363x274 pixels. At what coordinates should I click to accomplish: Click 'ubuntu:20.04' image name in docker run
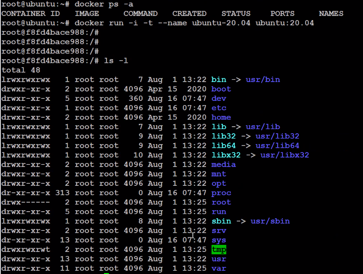[285, 23]
